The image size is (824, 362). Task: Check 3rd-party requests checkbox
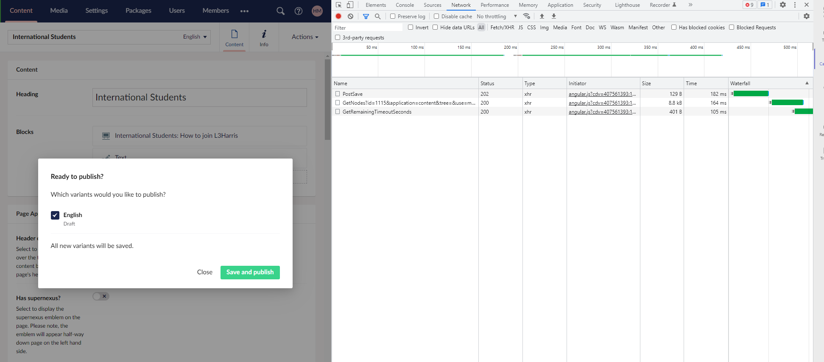338,37
